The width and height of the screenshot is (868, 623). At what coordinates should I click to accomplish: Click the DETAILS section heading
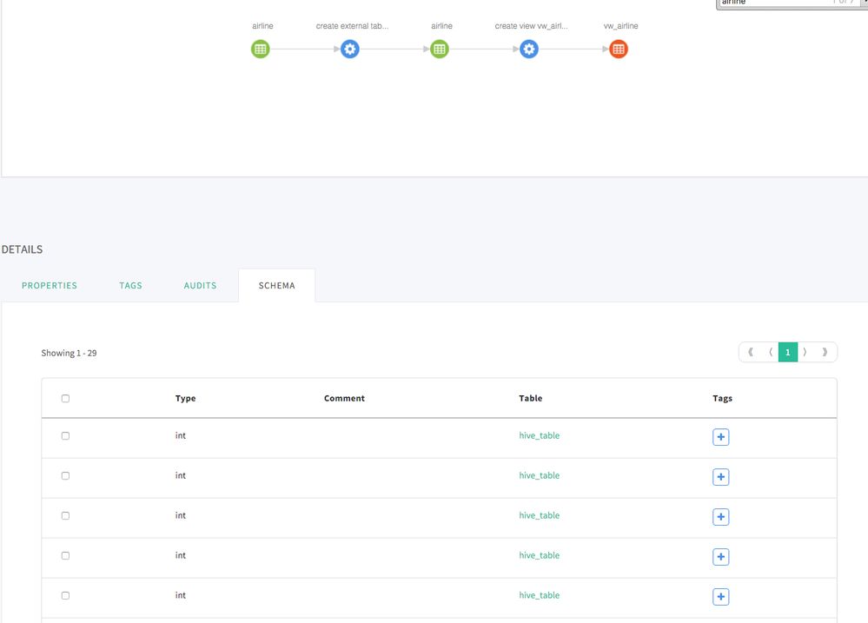click(x=22, y=249)
